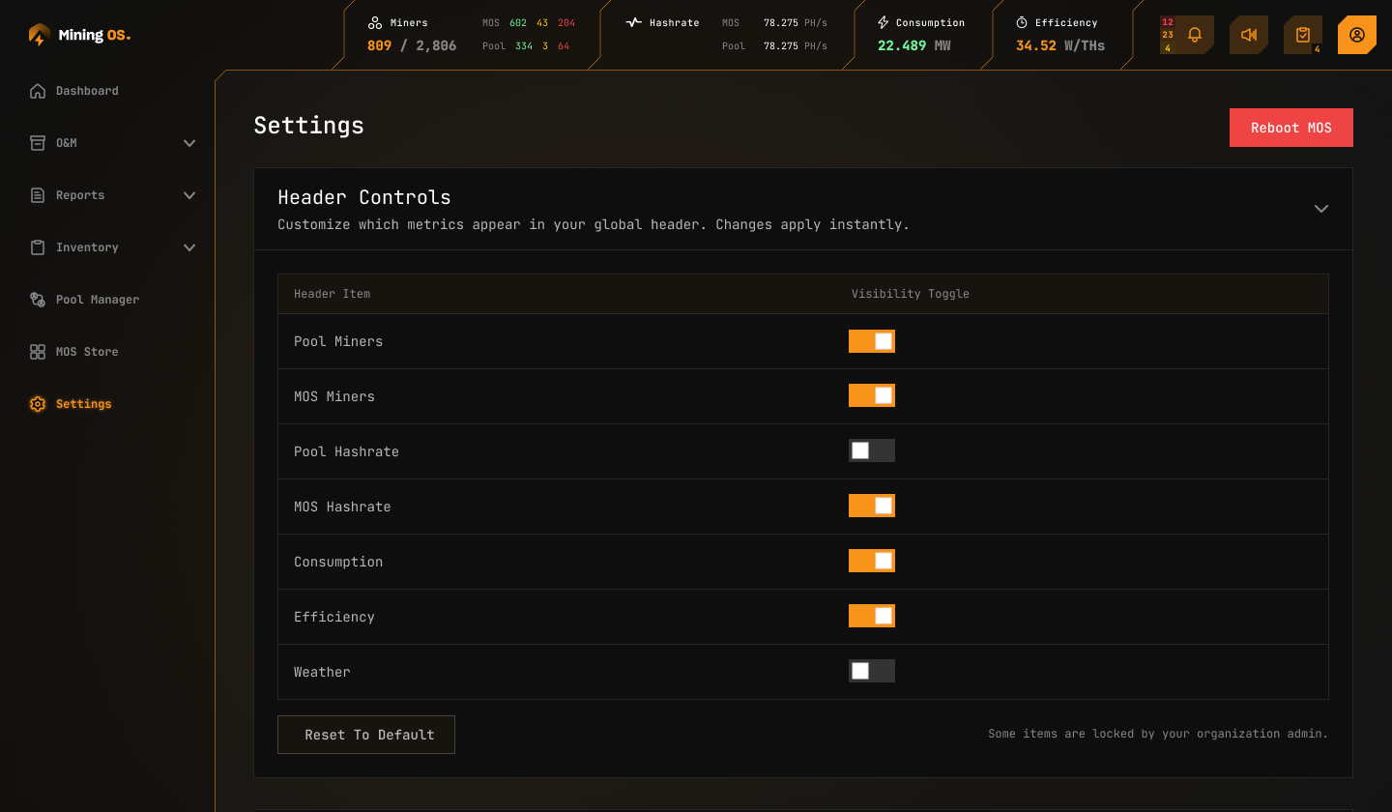Collapse the Header Controls panel

coord(1320,208)
